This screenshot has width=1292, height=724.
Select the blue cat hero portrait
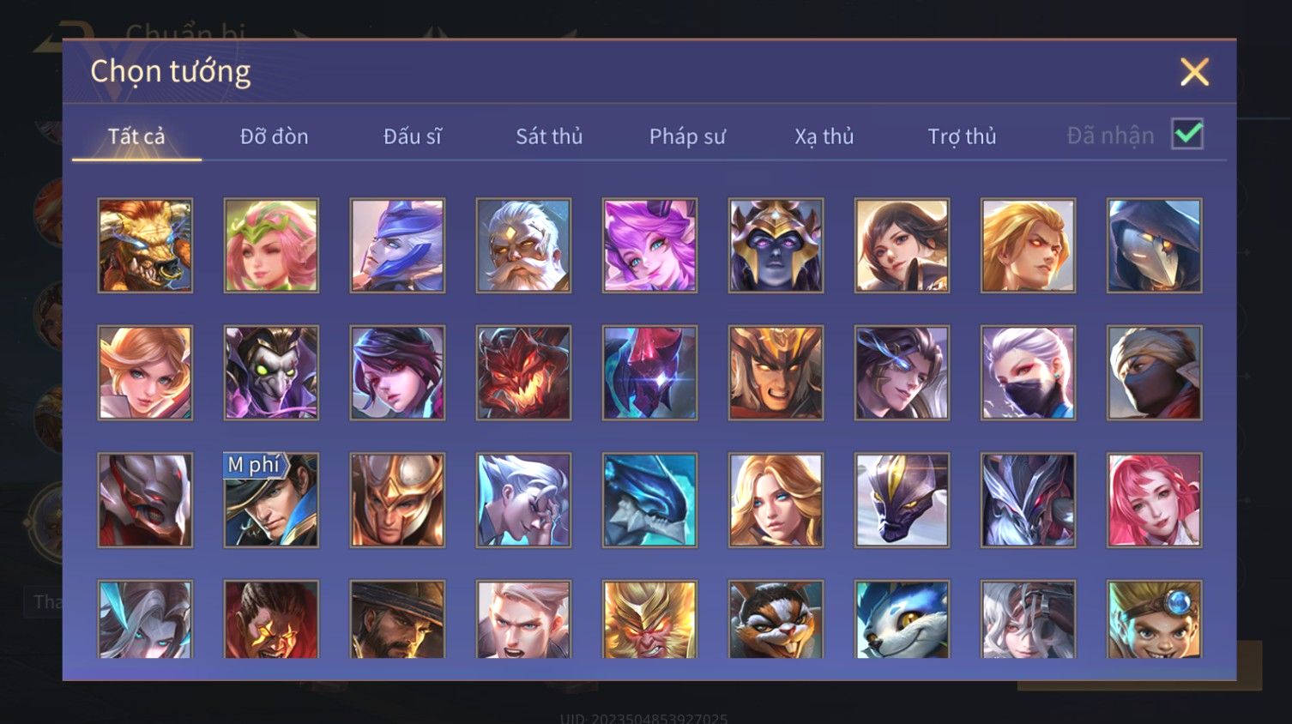(902, 619)
